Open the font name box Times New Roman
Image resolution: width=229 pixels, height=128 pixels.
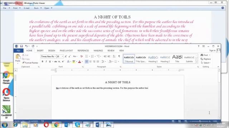[x=48, y=56]
